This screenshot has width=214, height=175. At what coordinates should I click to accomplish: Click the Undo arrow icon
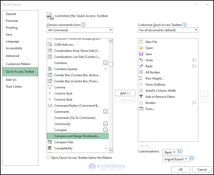141,60
